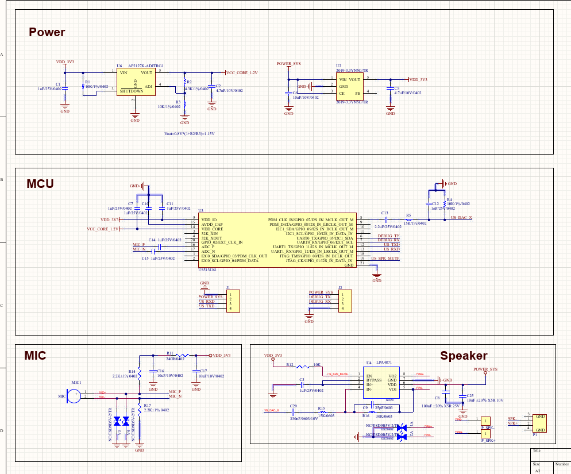
Task: Select capacitor C13 2.2uF symbol
Action: click(386, 219)
